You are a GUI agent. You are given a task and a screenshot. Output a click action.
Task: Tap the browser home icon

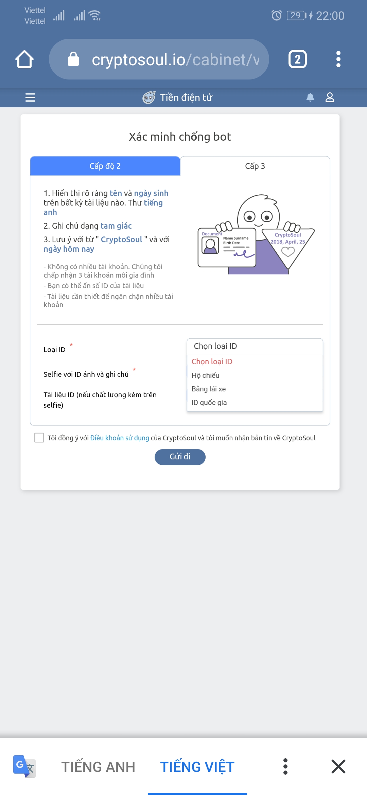(x=24, y=59)
